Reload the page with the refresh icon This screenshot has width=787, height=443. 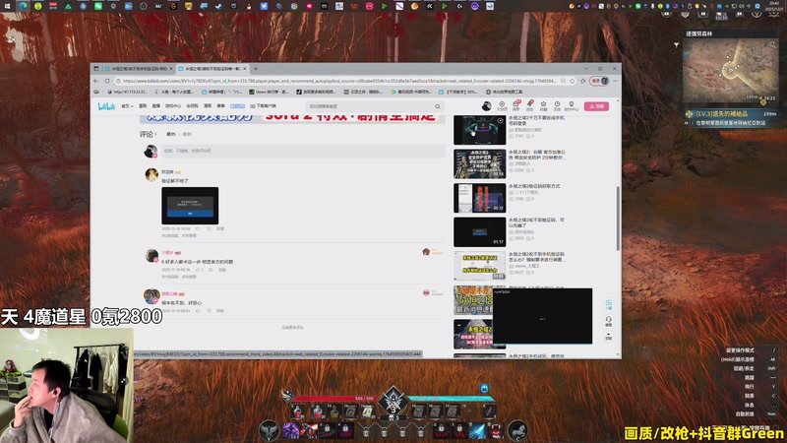(107, 81)
